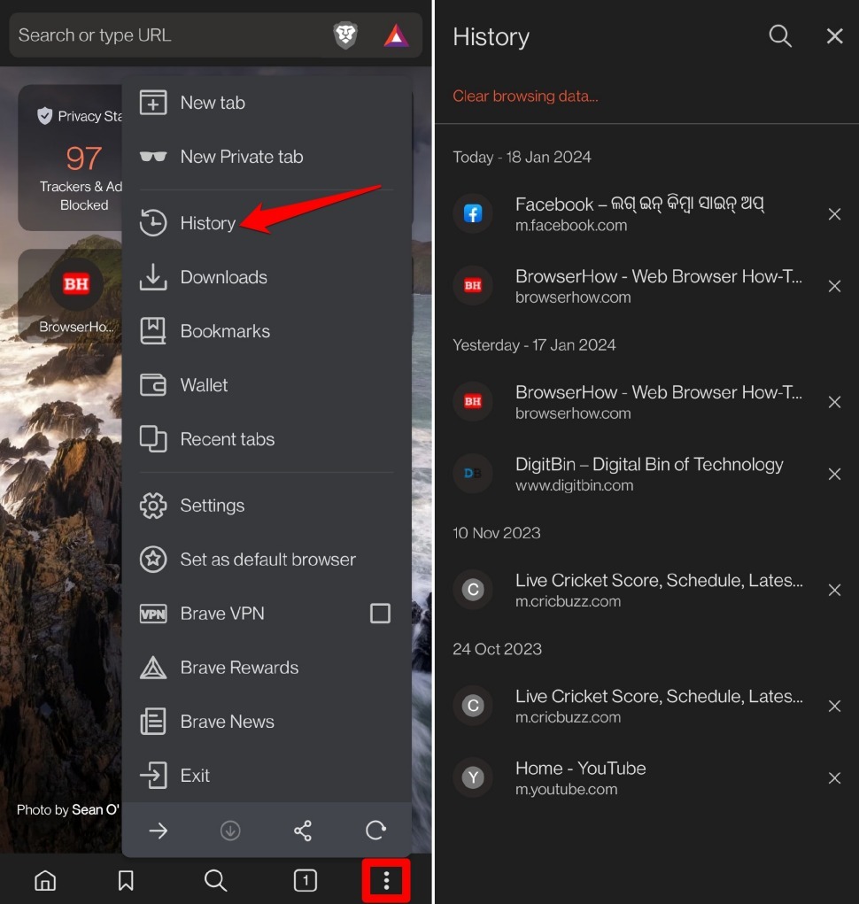Tap the Facebook favicon in history

pyautogui.click(x=473, y=214)
